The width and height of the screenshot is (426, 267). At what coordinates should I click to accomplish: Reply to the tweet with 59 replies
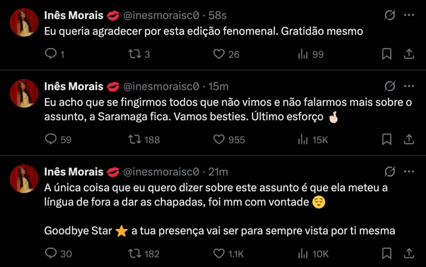tap(50, 140)
